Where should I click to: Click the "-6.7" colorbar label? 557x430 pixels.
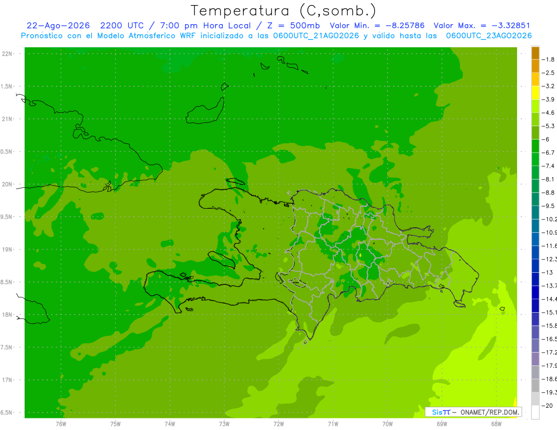[x=549, y=153]
